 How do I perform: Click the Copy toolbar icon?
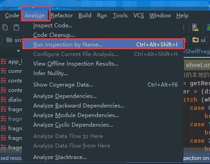[5, 27]
